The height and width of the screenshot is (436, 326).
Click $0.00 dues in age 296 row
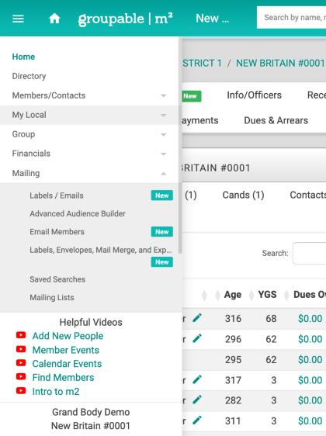[310, 339]
